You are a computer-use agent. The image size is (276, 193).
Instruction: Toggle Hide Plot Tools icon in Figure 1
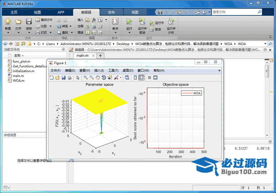click(x=149, y=78)
